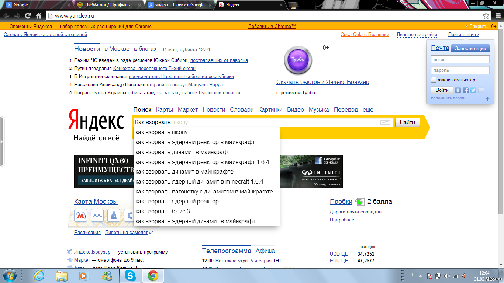Switch to the яндекс - Поиск в Google tab

coord(180,5)
